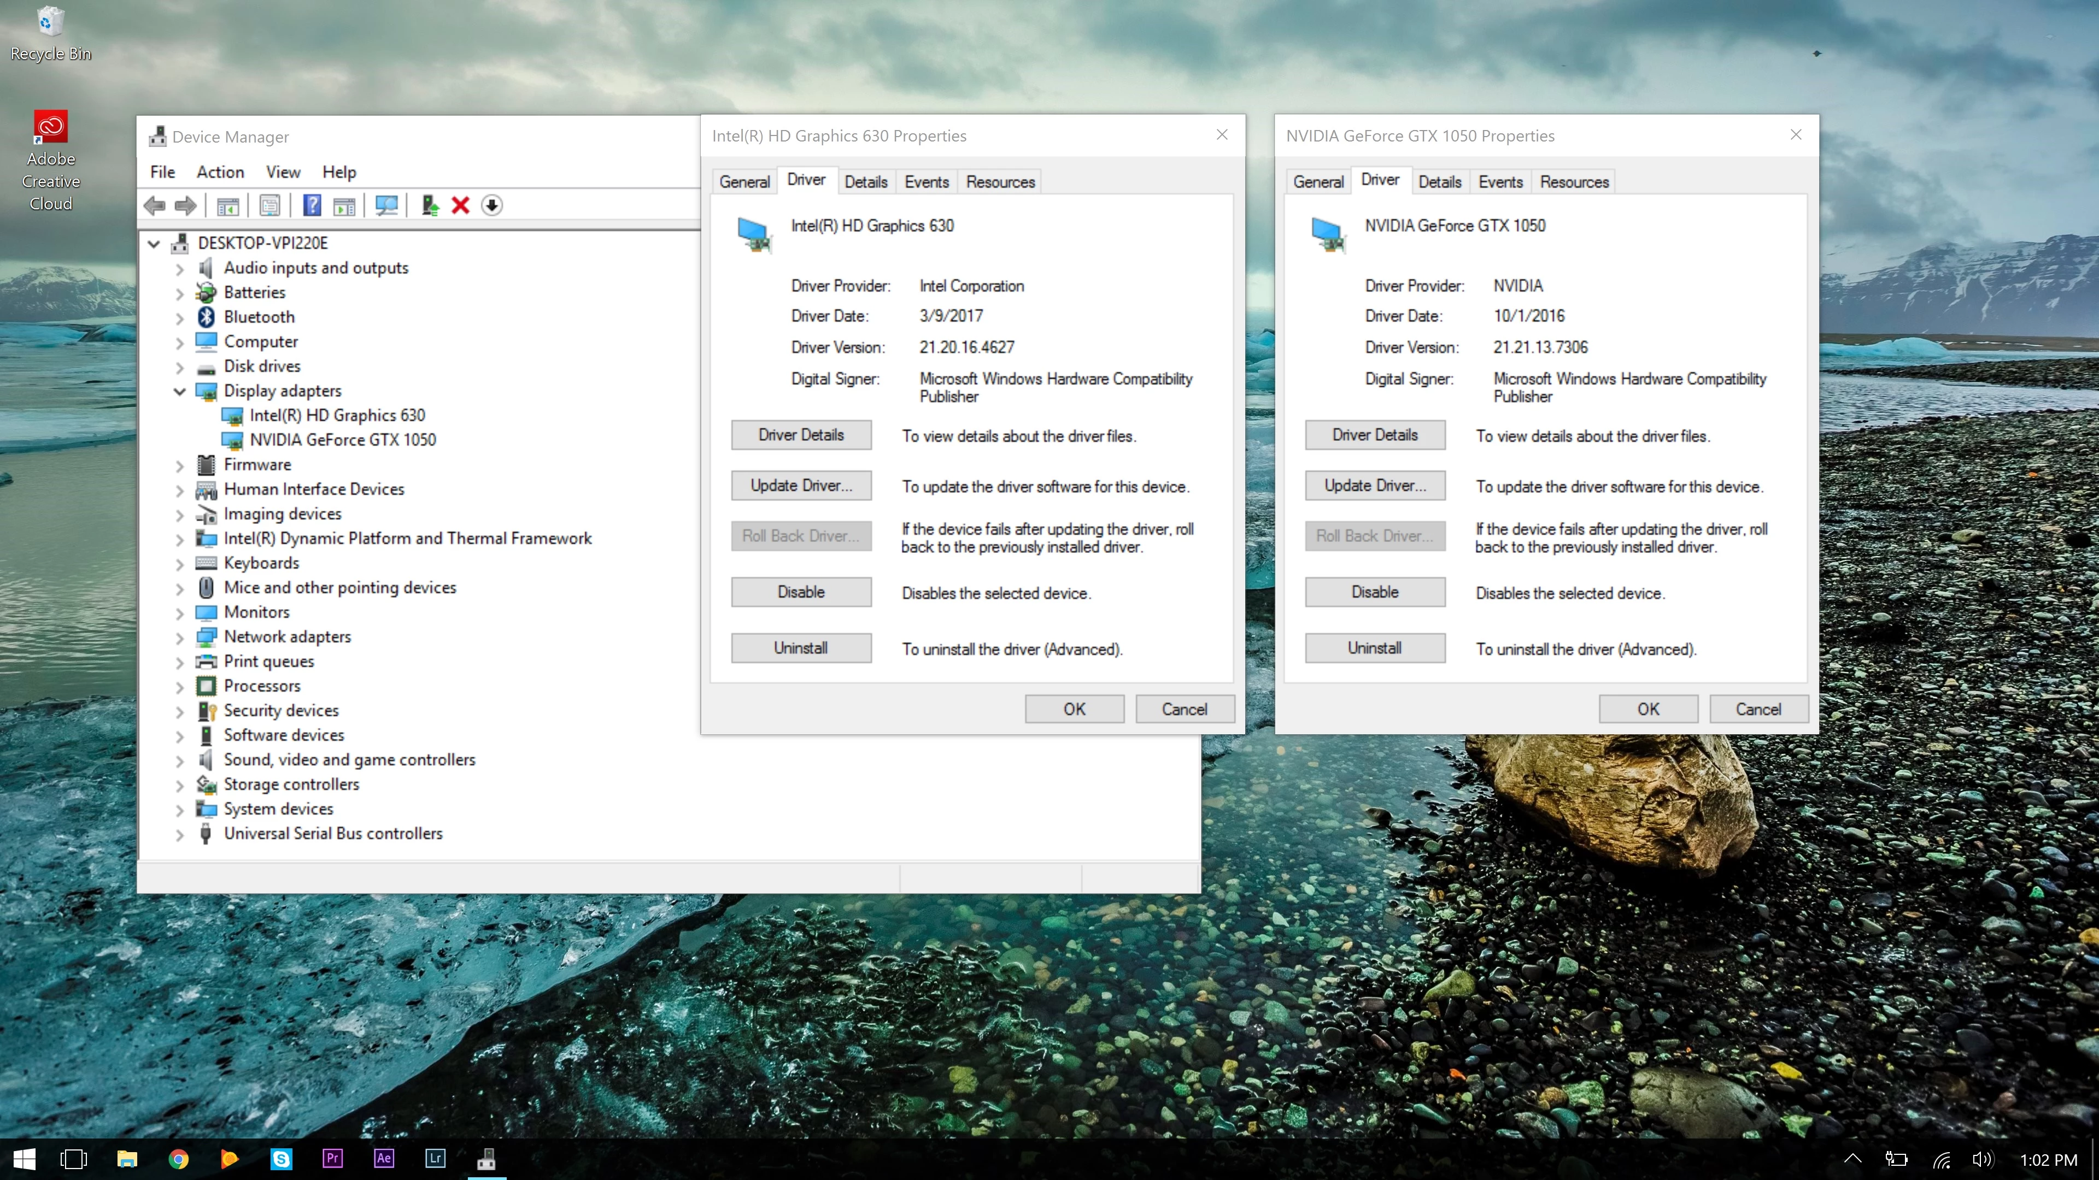Click Show/Hide Console Tree toolbar icon
The width and height of the screenshot is (2099, 1180).
[x=227, y=205]
